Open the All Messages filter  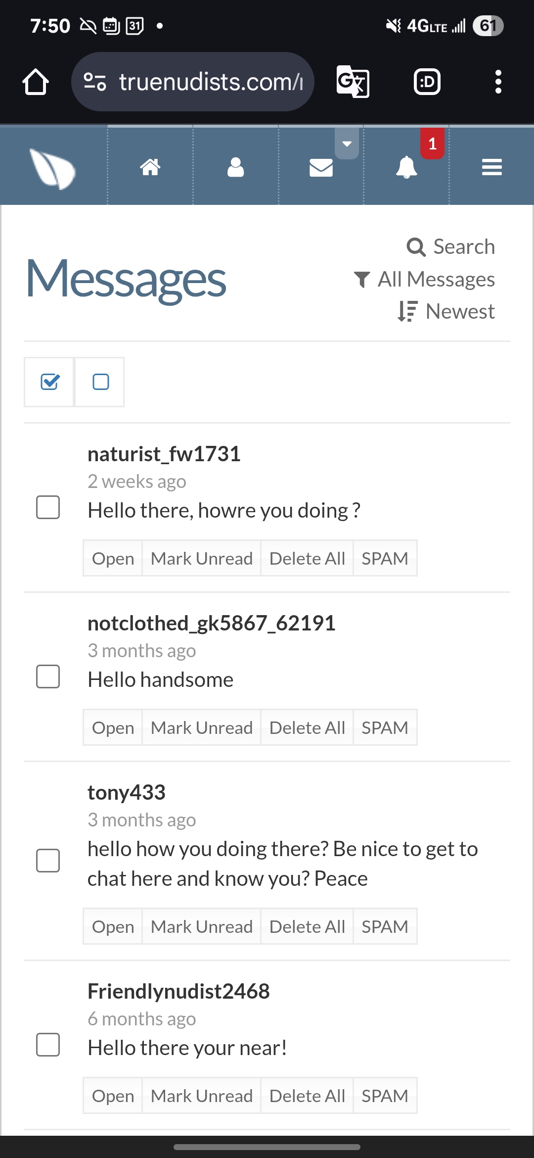coord(424,279)
